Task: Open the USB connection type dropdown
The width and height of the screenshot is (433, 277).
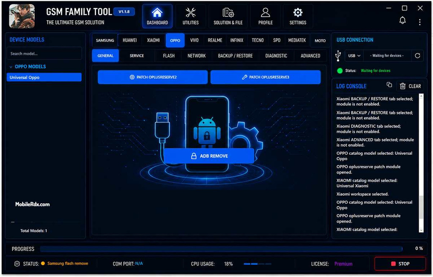Action: pos(354,56)
